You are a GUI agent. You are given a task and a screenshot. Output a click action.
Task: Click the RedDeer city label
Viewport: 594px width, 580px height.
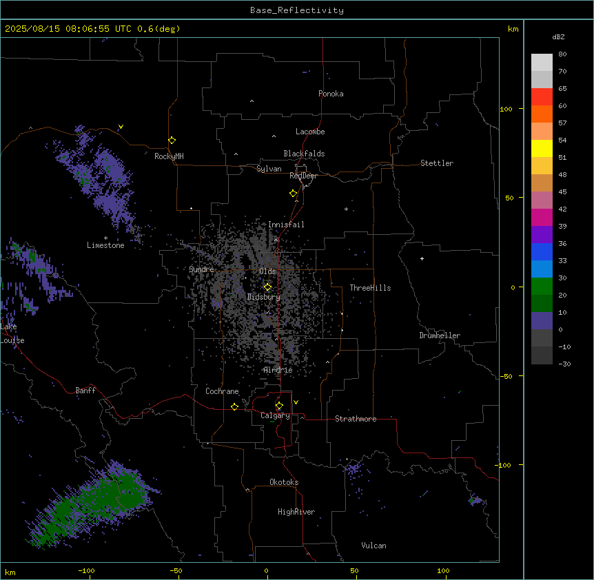point(303,176)
